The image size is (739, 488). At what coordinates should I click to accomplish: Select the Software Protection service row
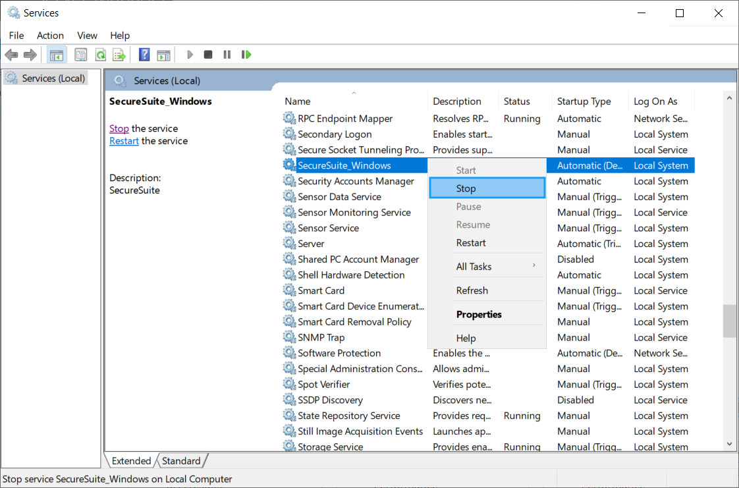tap(488, 353)
